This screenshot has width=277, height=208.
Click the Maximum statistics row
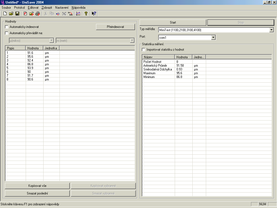click(x=207, y=73)
